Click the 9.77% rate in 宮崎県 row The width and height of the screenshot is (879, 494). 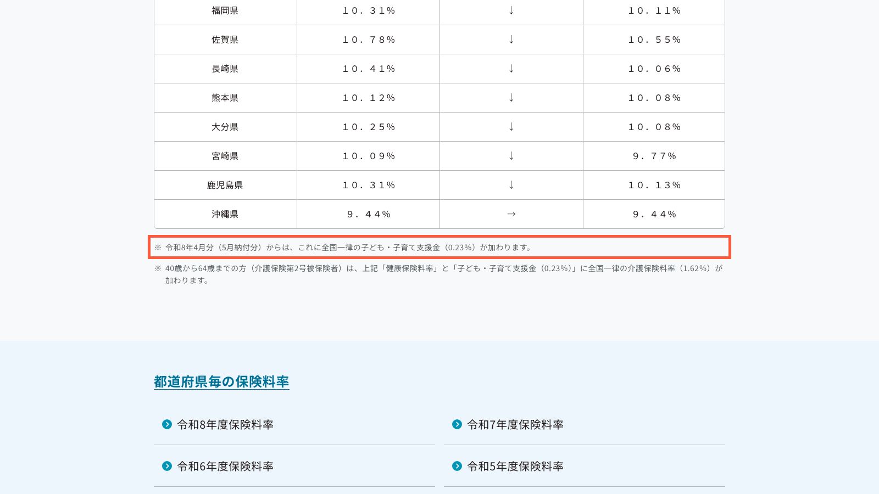pyautogui.click(x=654, y=156)
